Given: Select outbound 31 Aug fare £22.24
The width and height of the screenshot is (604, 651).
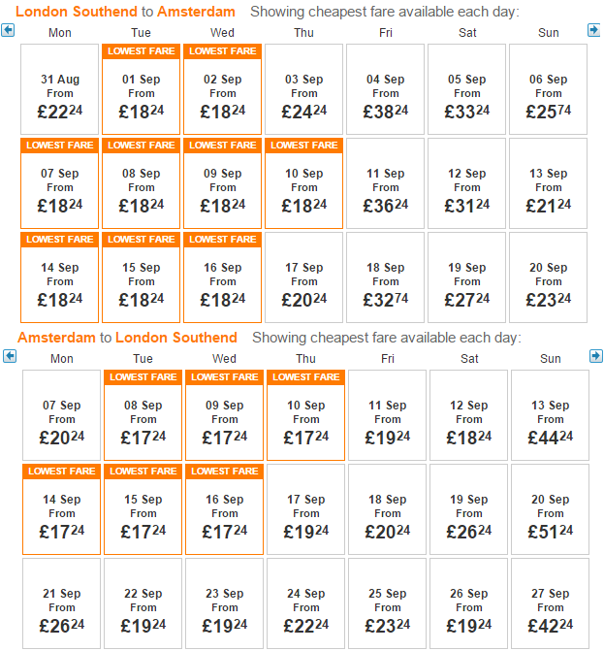Looking at the screenshot, I should [60, 89].
